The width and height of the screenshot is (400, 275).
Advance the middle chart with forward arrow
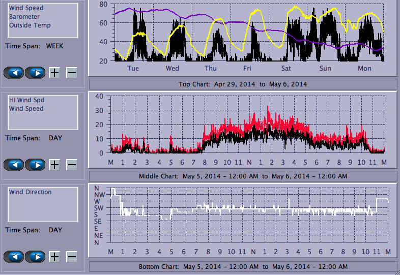pyautogui.click(x=35, y=165)
